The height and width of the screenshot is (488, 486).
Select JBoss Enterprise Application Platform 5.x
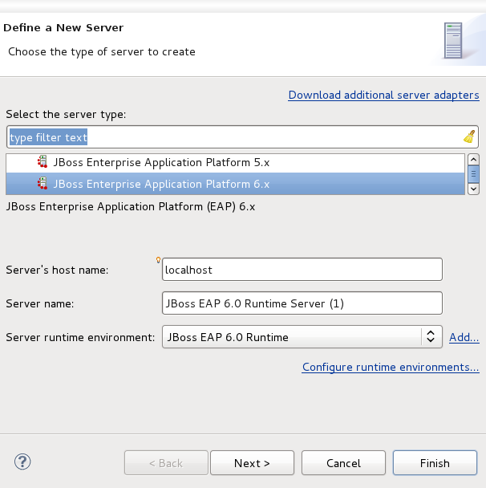point(160,162)
